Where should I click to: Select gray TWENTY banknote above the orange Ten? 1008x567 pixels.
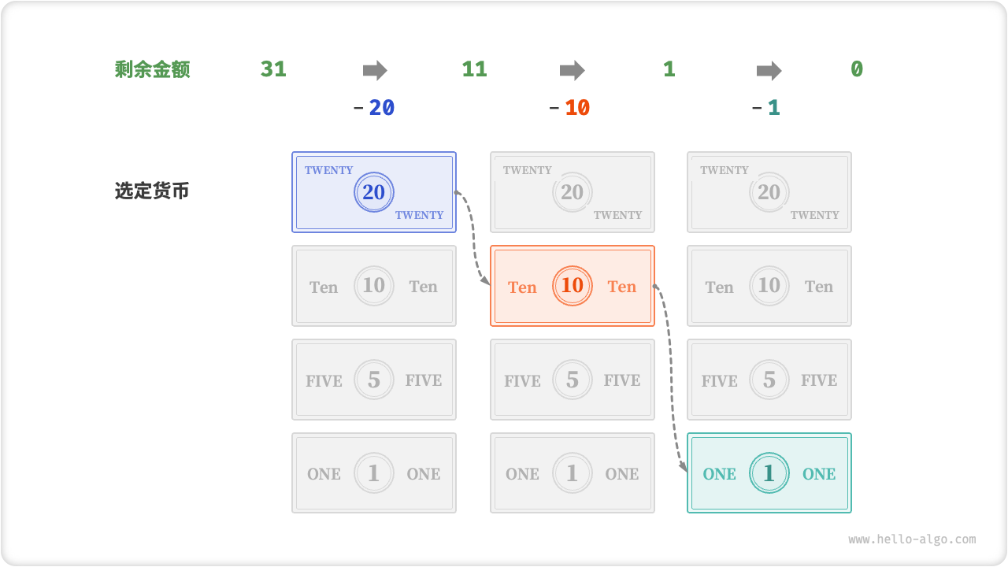[573, 192]
